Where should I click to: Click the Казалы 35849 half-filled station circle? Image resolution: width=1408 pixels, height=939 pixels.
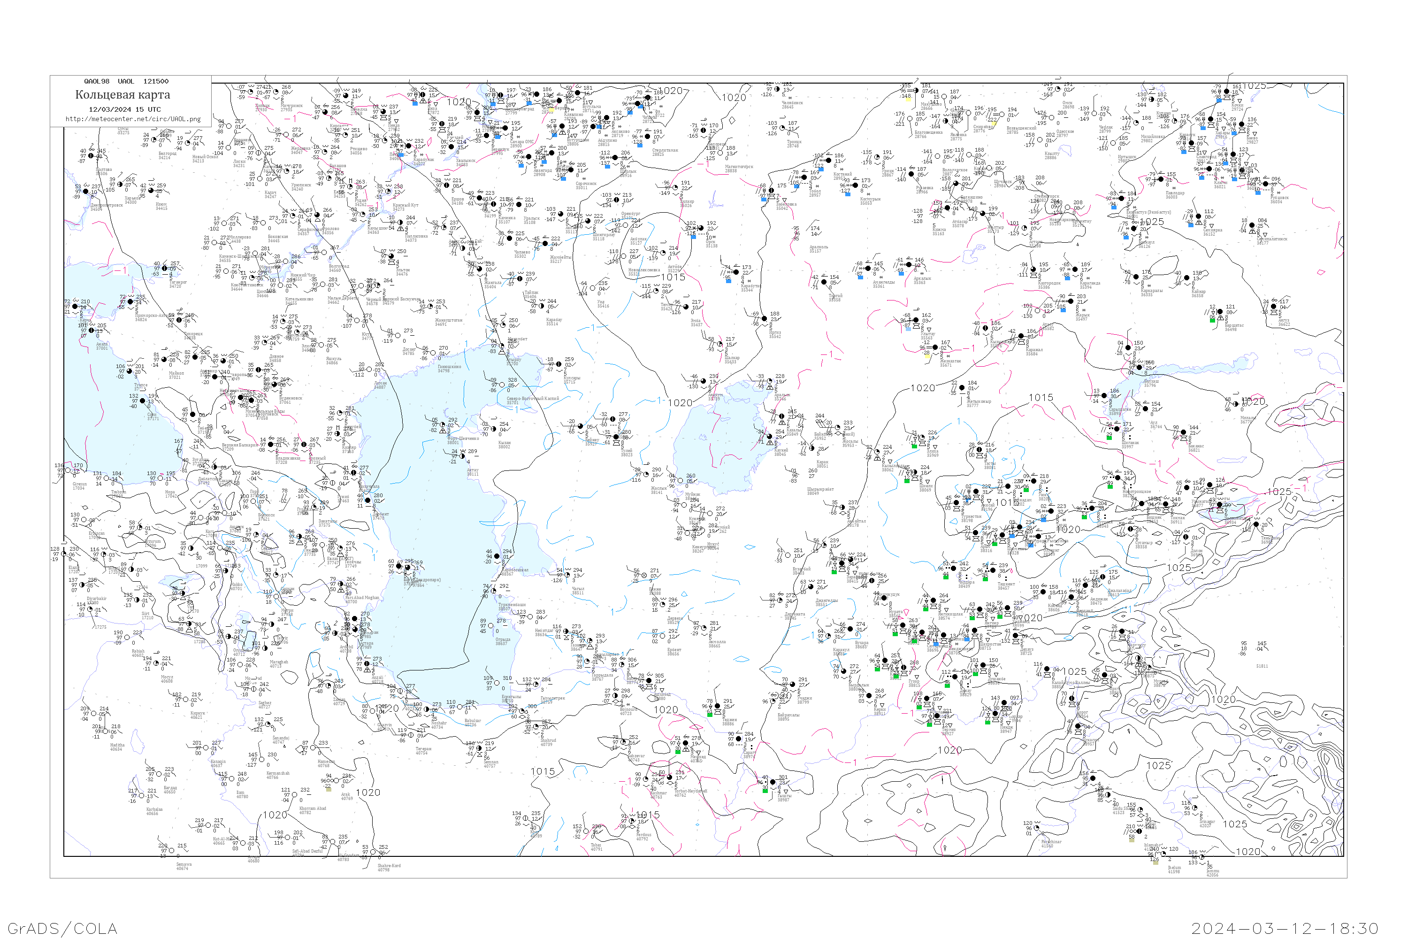(782, 417)
